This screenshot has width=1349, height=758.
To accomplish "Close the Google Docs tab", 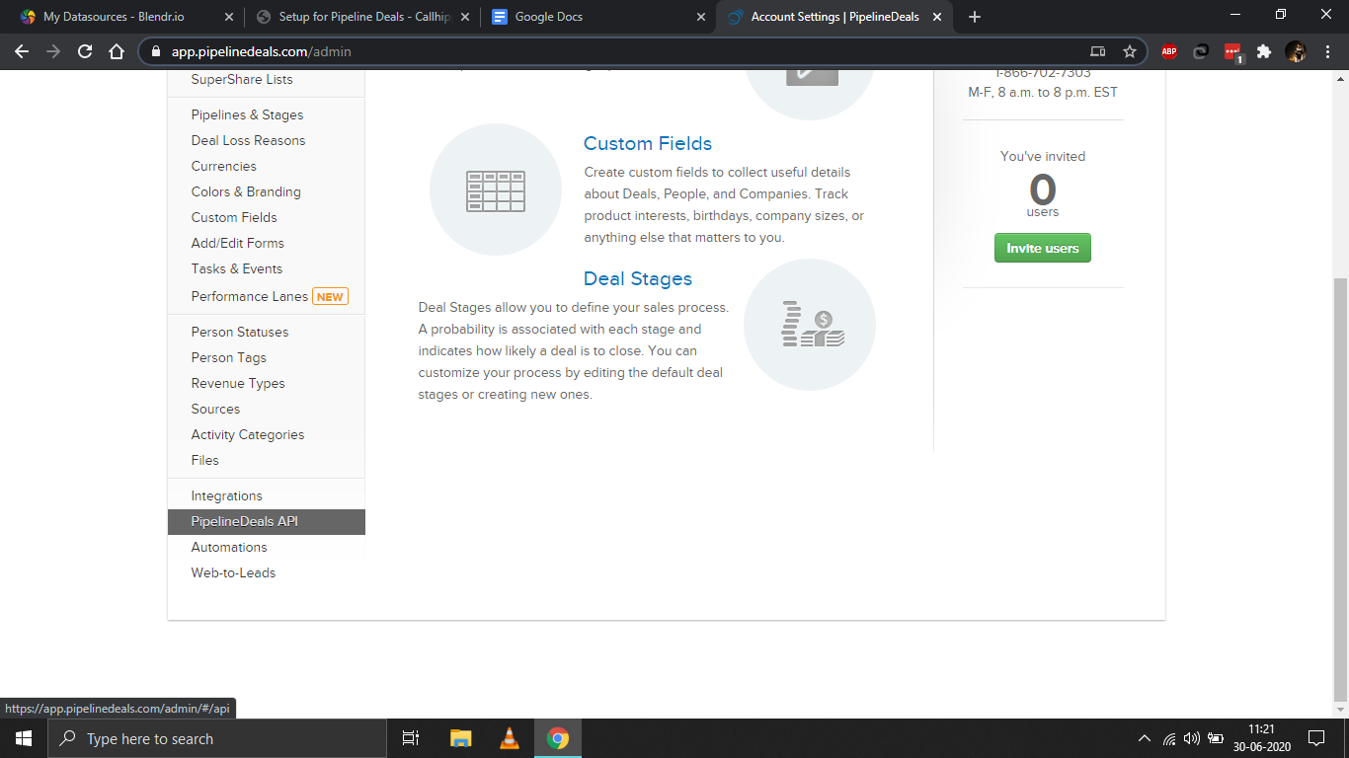I will 701,17.
